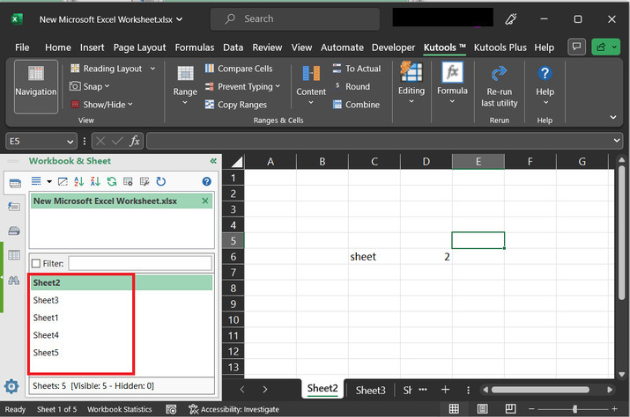Screen dimensions: 630x417
Task: Sort sheets ascending with A-Z icon
Action: click(78, 181)
